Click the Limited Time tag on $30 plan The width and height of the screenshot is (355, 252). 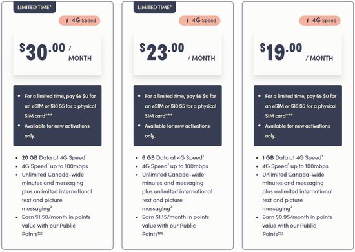(34, 7)
